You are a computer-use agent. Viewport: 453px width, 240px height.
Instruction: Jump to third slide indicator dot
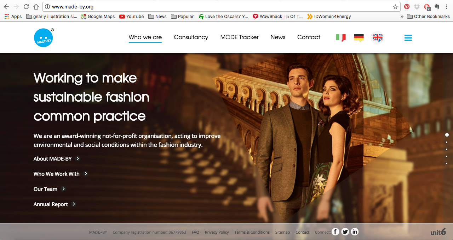pos(447,149)
